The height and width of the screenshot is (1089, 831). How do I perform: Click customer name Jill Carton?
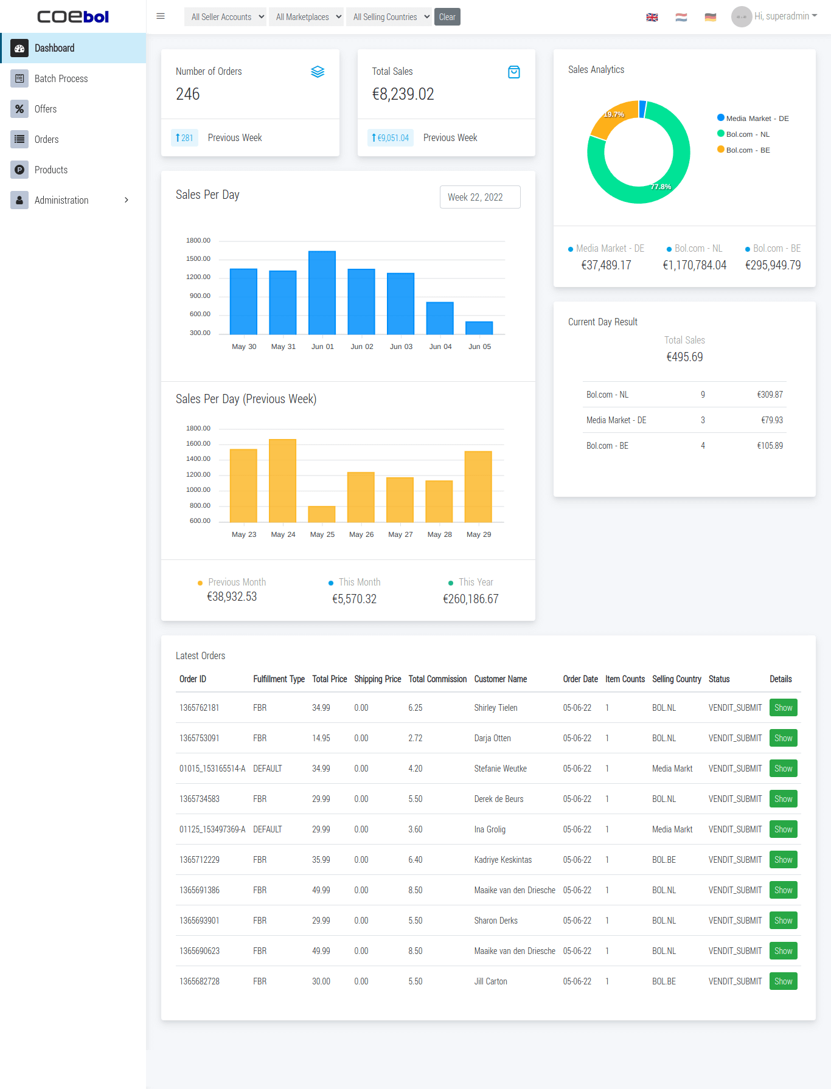pyautogui.click(x=491, y=981)
